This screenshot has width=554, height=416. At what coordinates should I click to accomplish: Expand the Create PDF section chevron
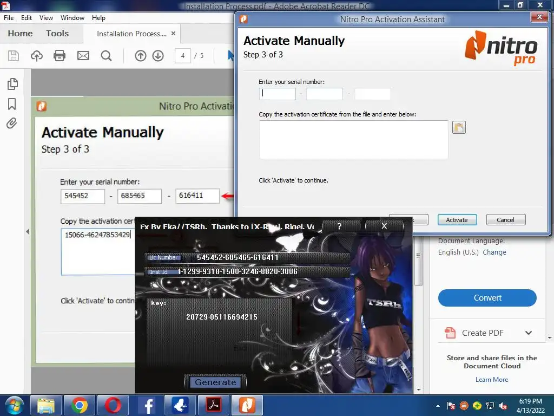pos(529,333)
